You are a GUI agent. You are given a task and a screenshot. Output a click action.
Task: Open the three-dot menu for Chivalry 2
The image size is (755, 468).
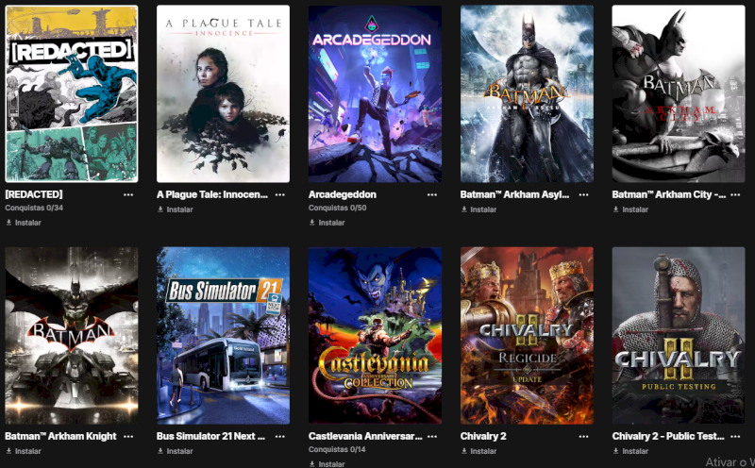pyautogui.click(x=583, y=436)
